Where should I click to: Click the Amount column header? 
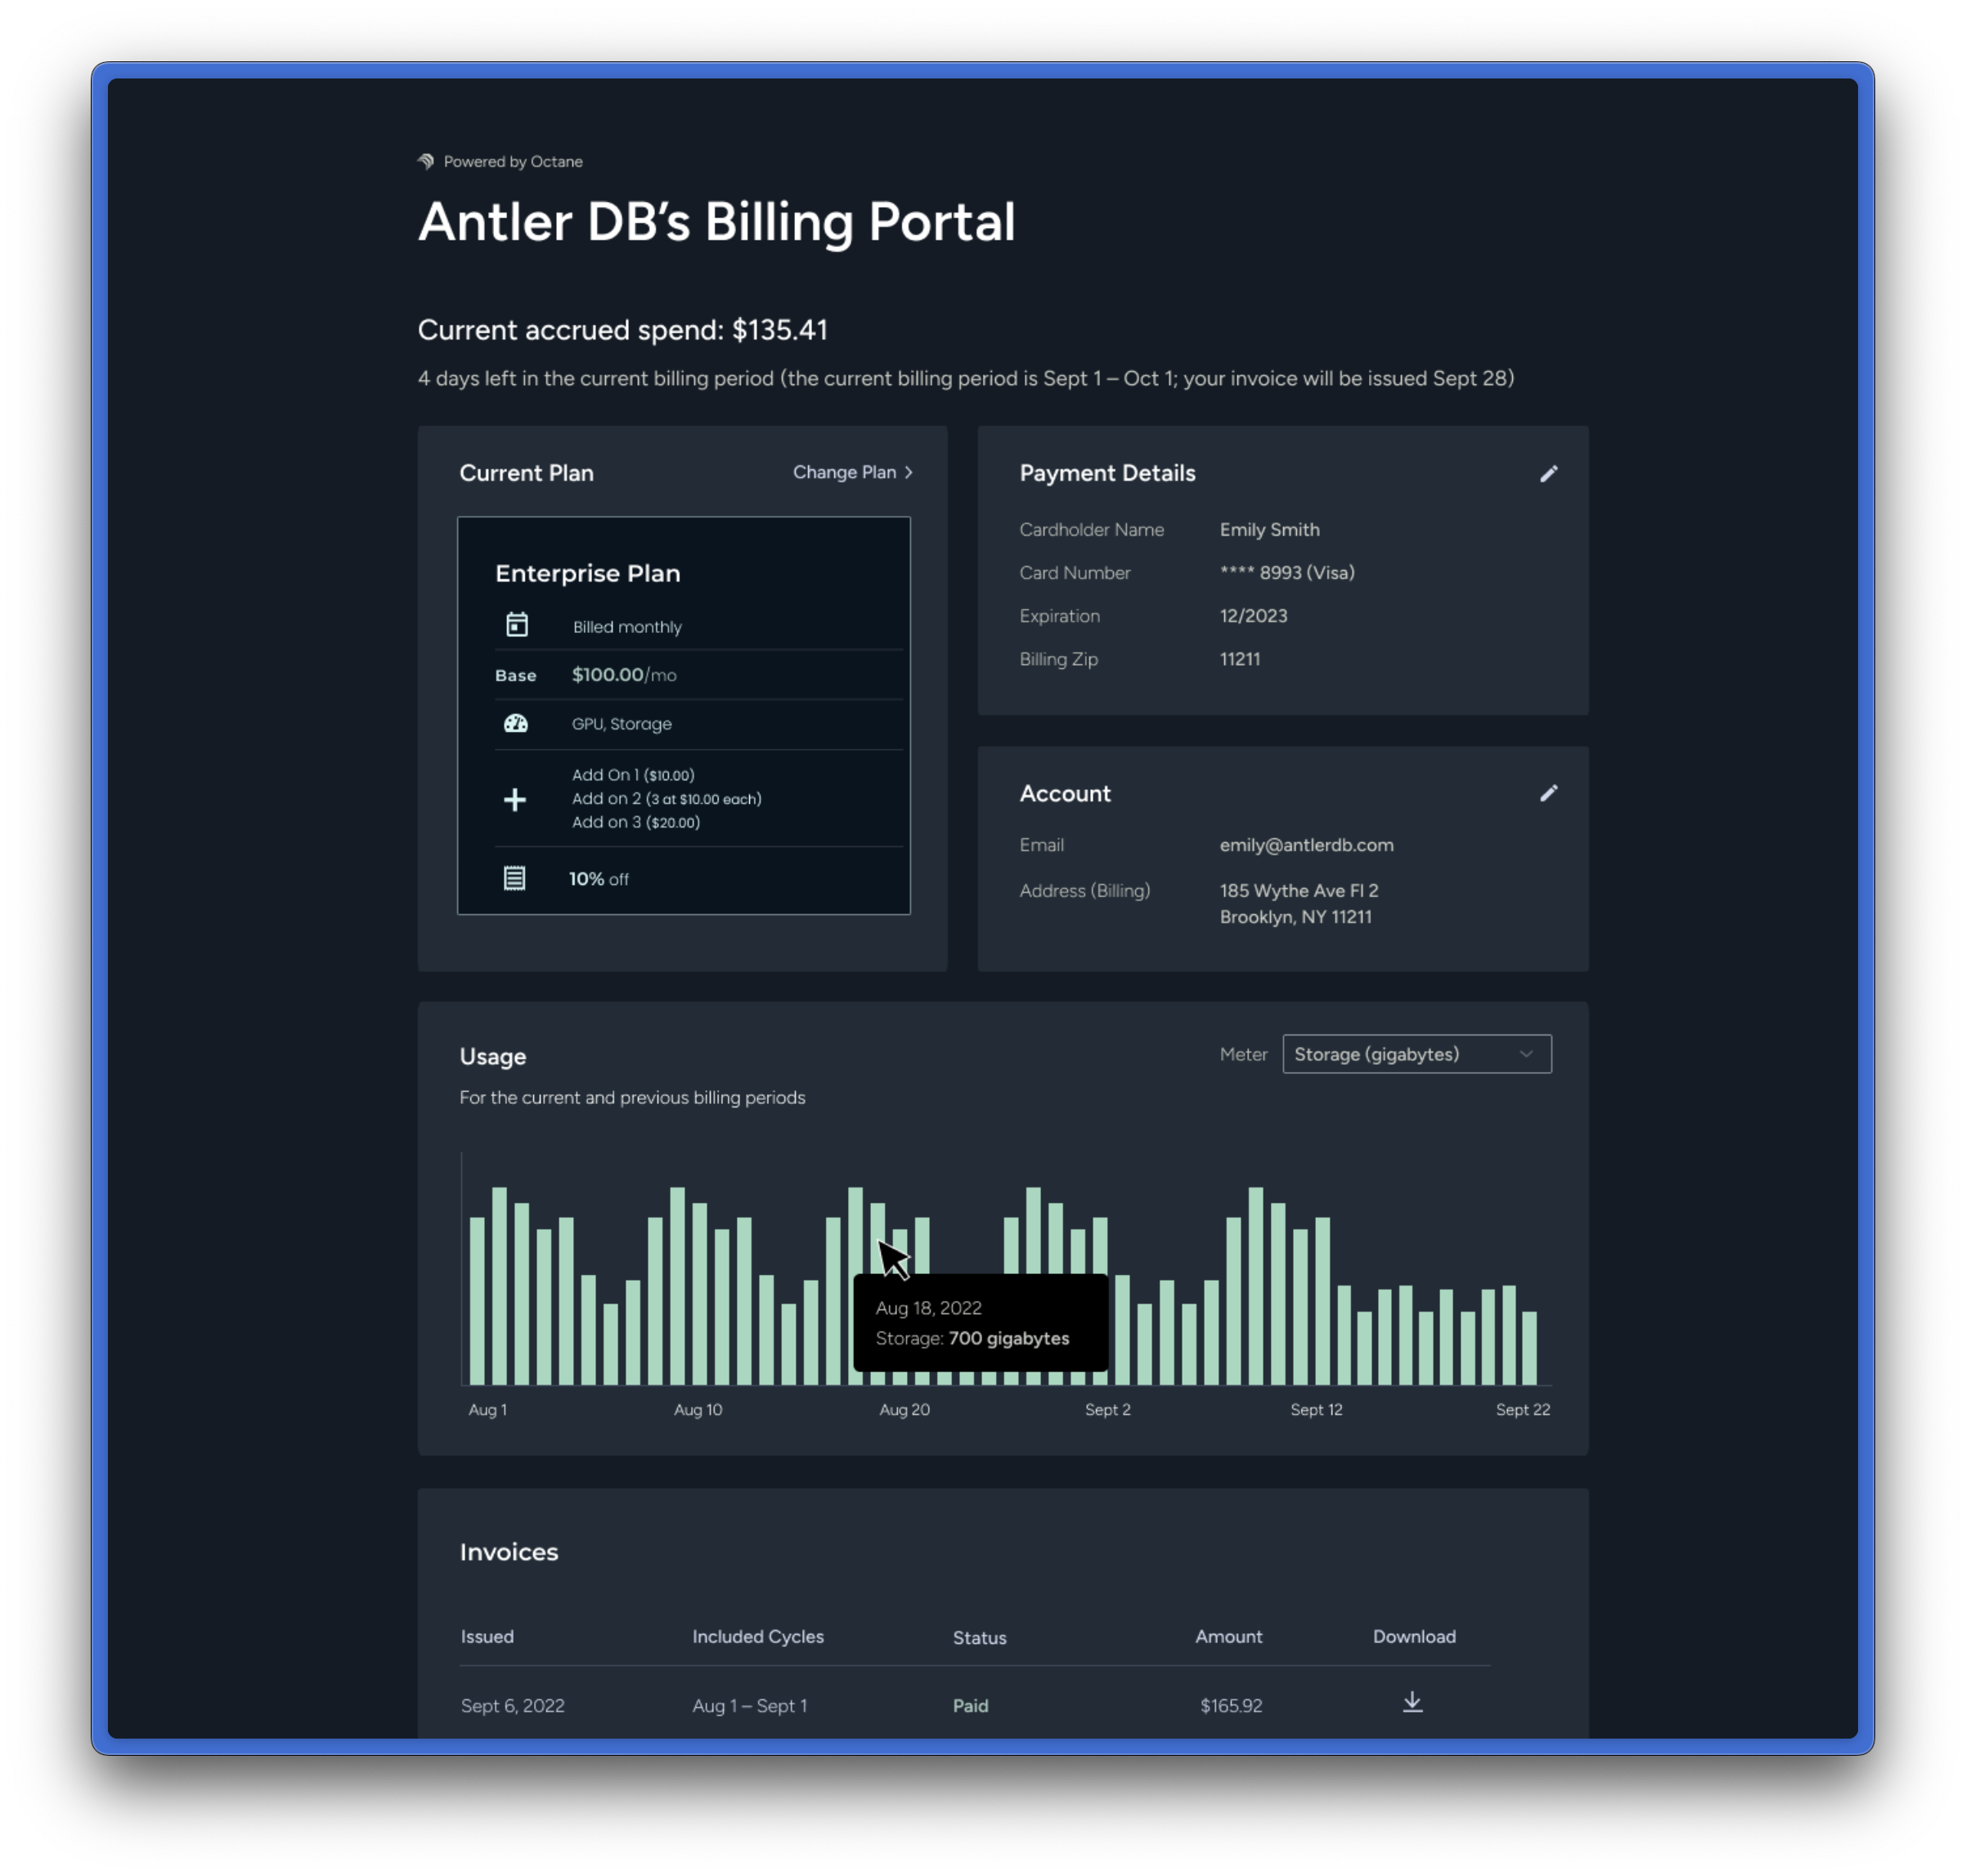click(x=1228, y=1637)
